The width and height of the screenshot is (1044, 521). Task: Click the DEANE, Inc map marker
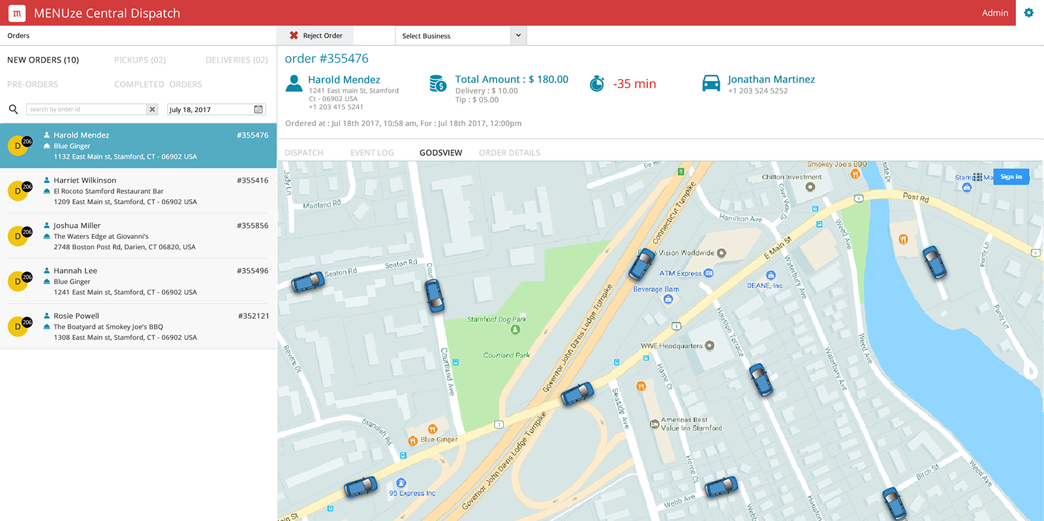[771, 276]
